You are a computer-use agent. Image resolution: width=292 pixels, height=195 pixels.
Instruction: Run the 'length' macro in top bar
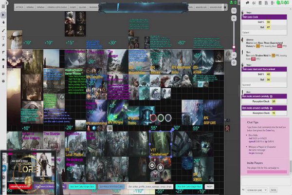[x=73, y=7]
